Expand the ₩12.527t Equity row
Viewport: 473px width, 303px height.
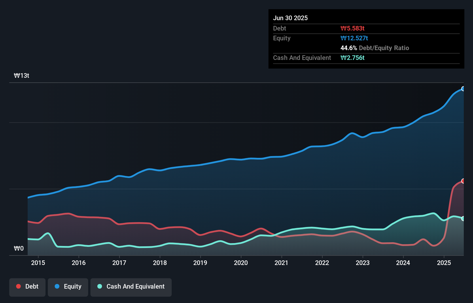[354, 38]
